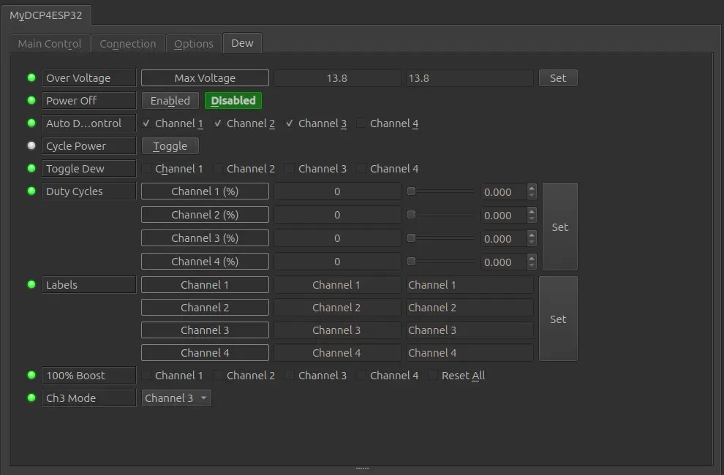Click the "Auto D...ontrol" property name
724x475 pixels.
(x=89, y=123)
